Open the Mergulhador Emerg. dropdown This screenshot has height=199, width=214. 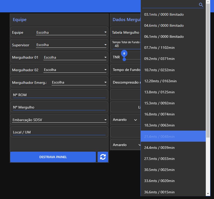pos(79,83)
